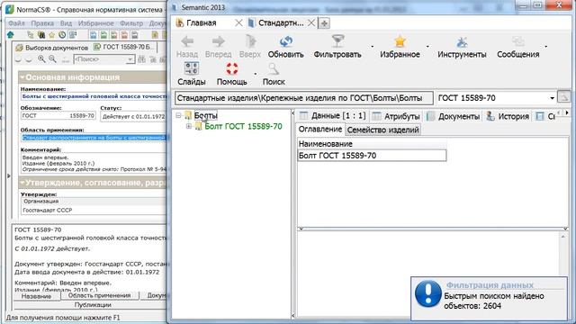Open favorites star icon in NormaCS toolbar
This screenshot has height=324, width=576.
pyautogui.click(x=52, y=35)
